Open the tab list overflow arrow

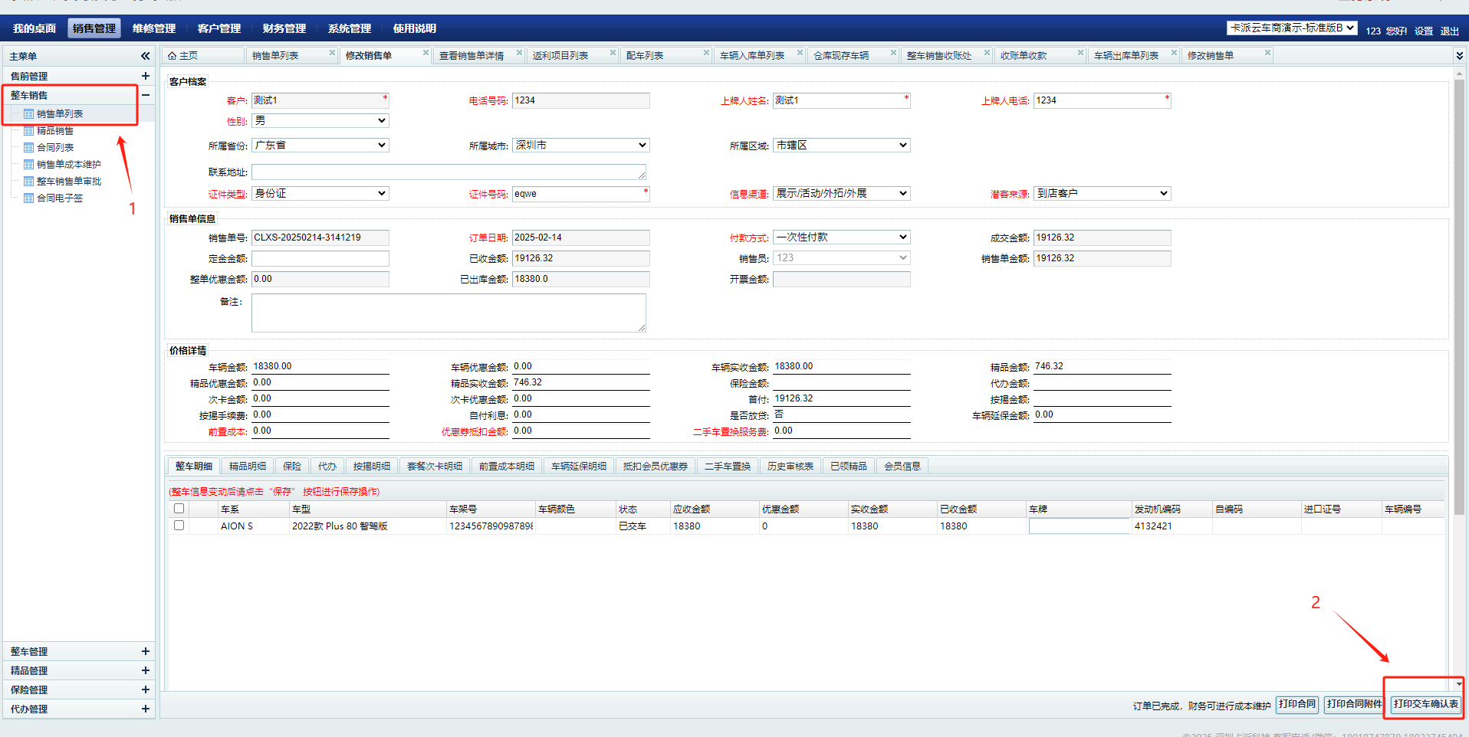point(1458,56)
